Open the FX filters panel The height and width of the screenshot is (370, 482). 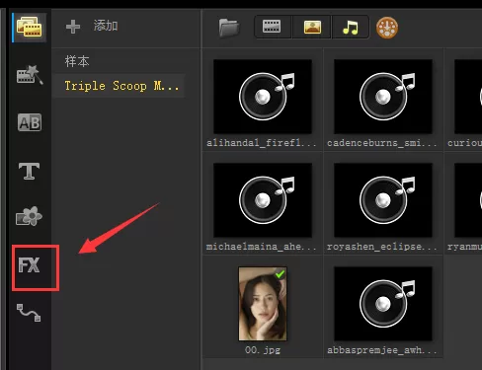pos(29,265)
